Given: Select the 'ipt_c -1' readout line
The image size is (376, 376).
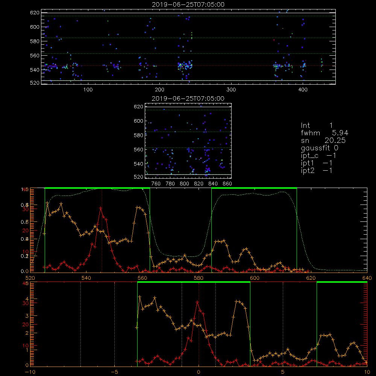Looking at the screenshot, I should pyautogui.click(x=318, y=156).
